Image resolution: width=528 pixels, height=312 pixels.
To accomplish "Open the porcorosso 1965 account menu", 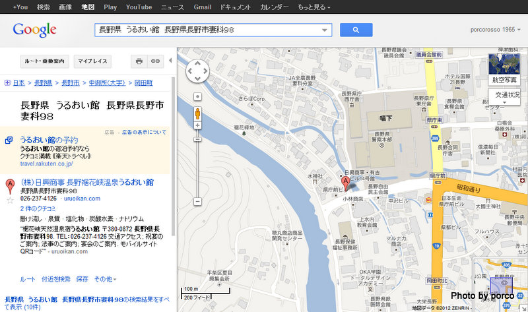I will coord(496,30).
